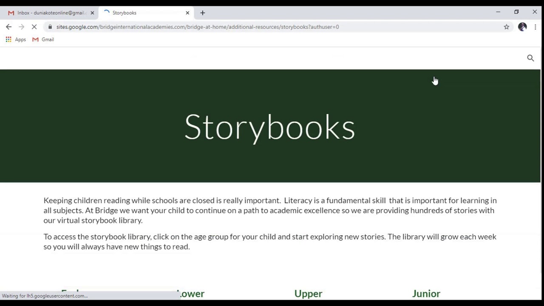Viewport: 544px width, 306px height.
Task: Close the Storybooks tab
Action: pyautogui.click(x=187, y=13)
